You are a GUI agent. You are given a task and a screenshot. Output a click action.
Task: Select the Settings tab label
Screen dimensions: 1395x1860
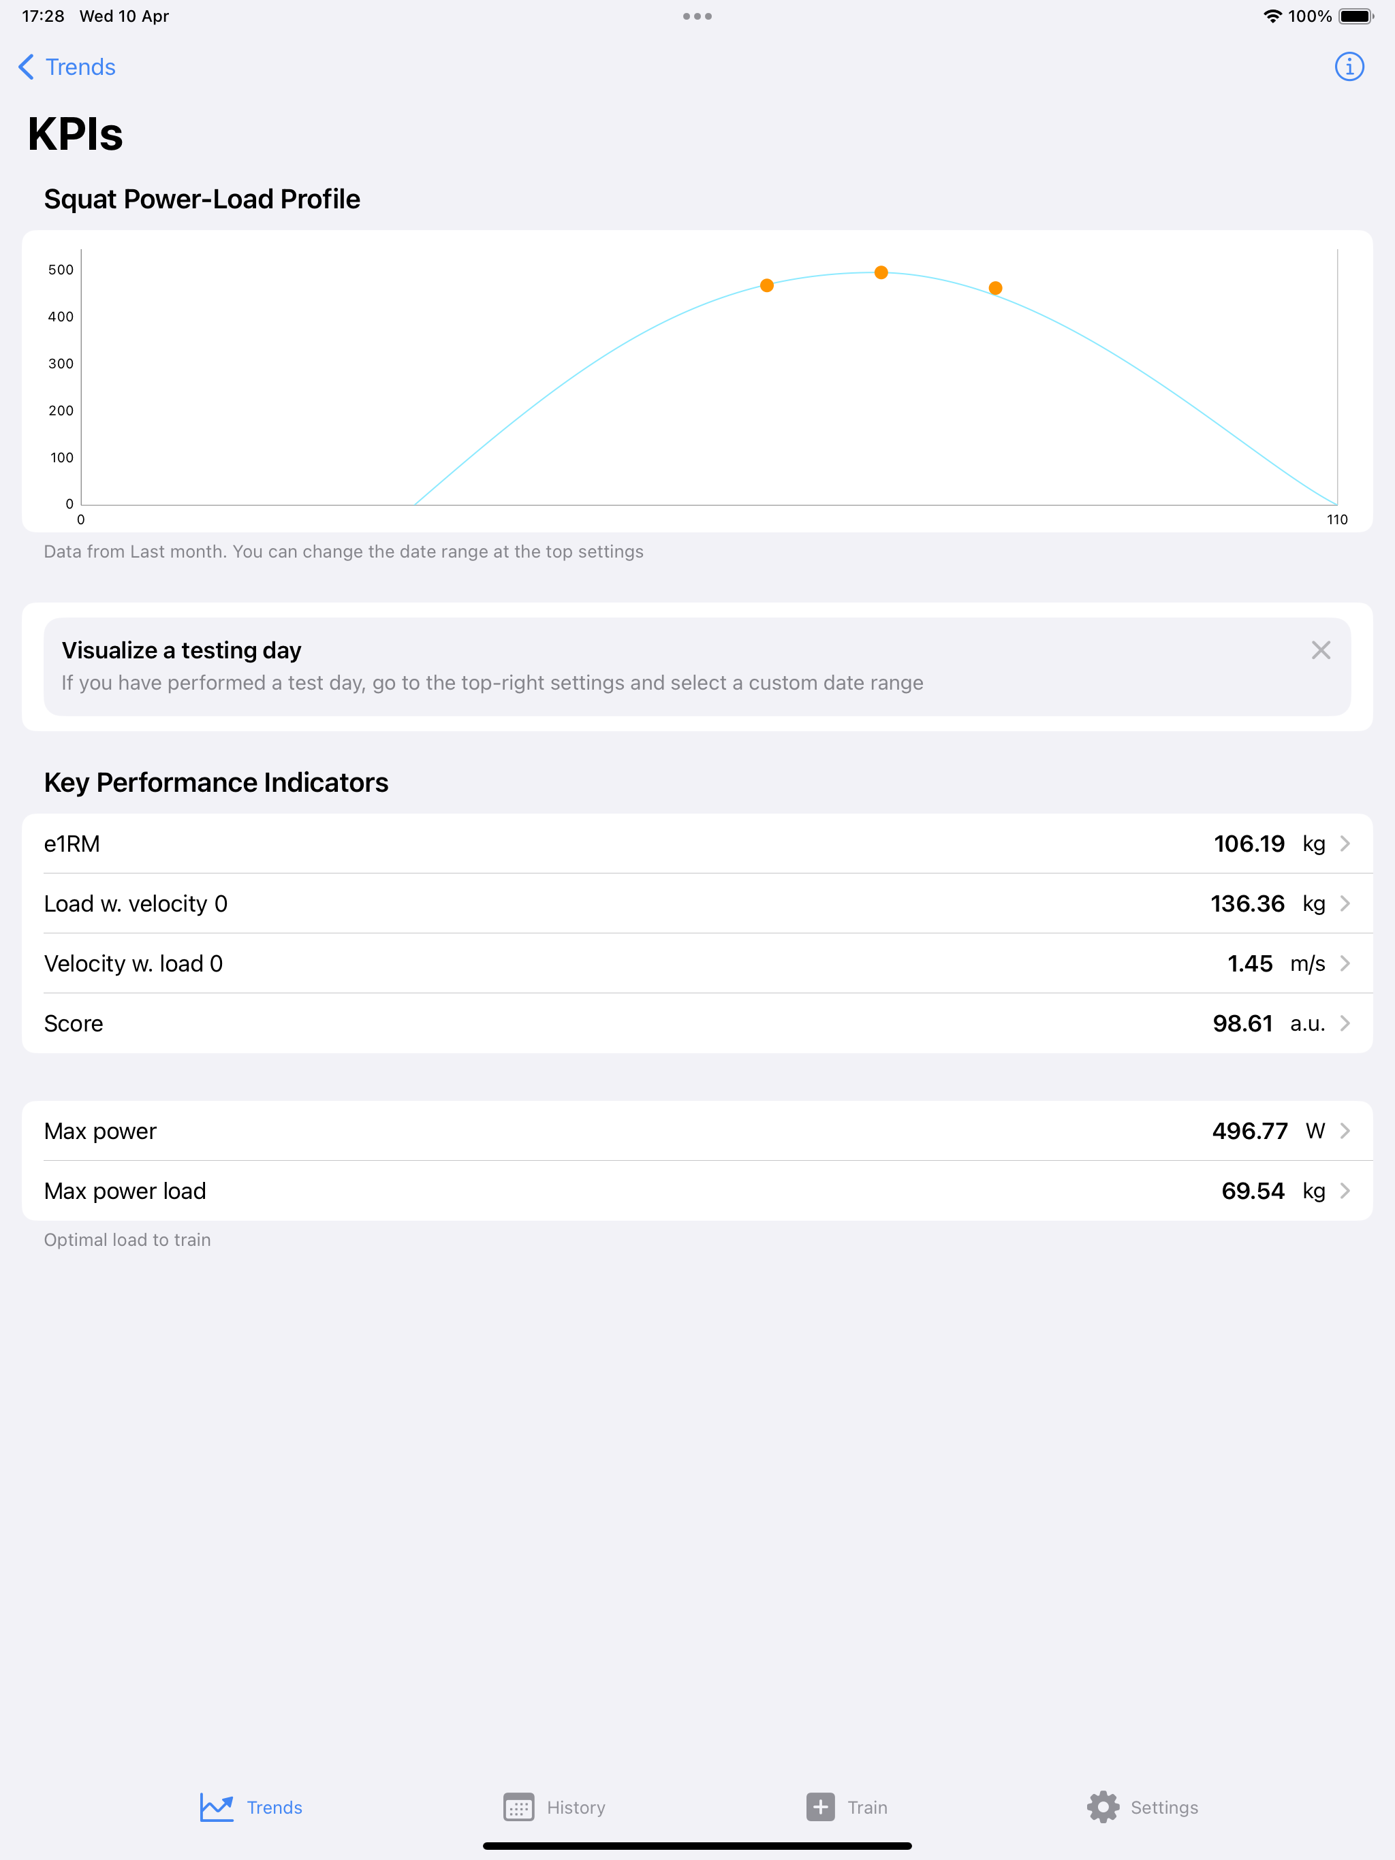1165,1806
